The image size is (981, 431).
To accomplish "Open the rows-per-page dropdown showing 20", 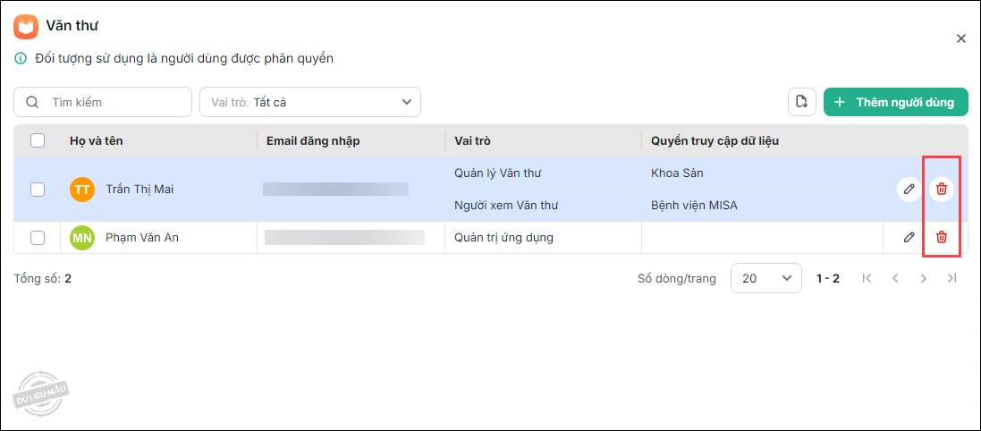I will [765, 278].
